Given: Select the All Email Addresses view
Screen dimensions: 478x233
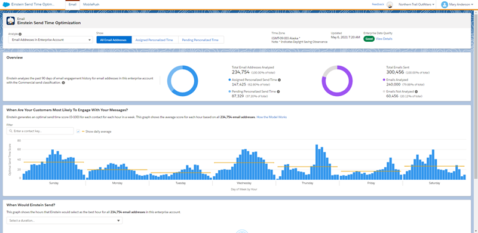Looking at the screenshot, I should (114, 40).
